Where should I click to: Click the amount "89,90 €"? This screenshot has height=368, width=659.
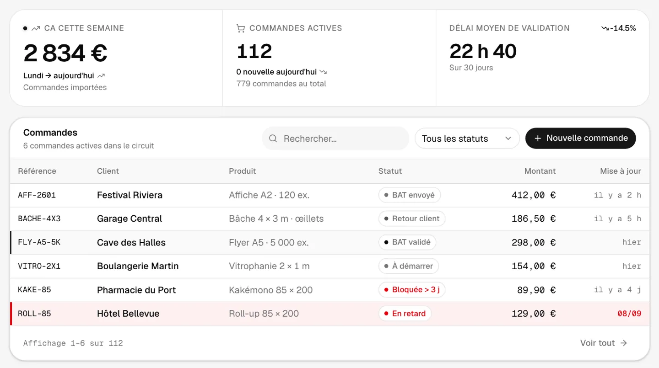(536, 290)
